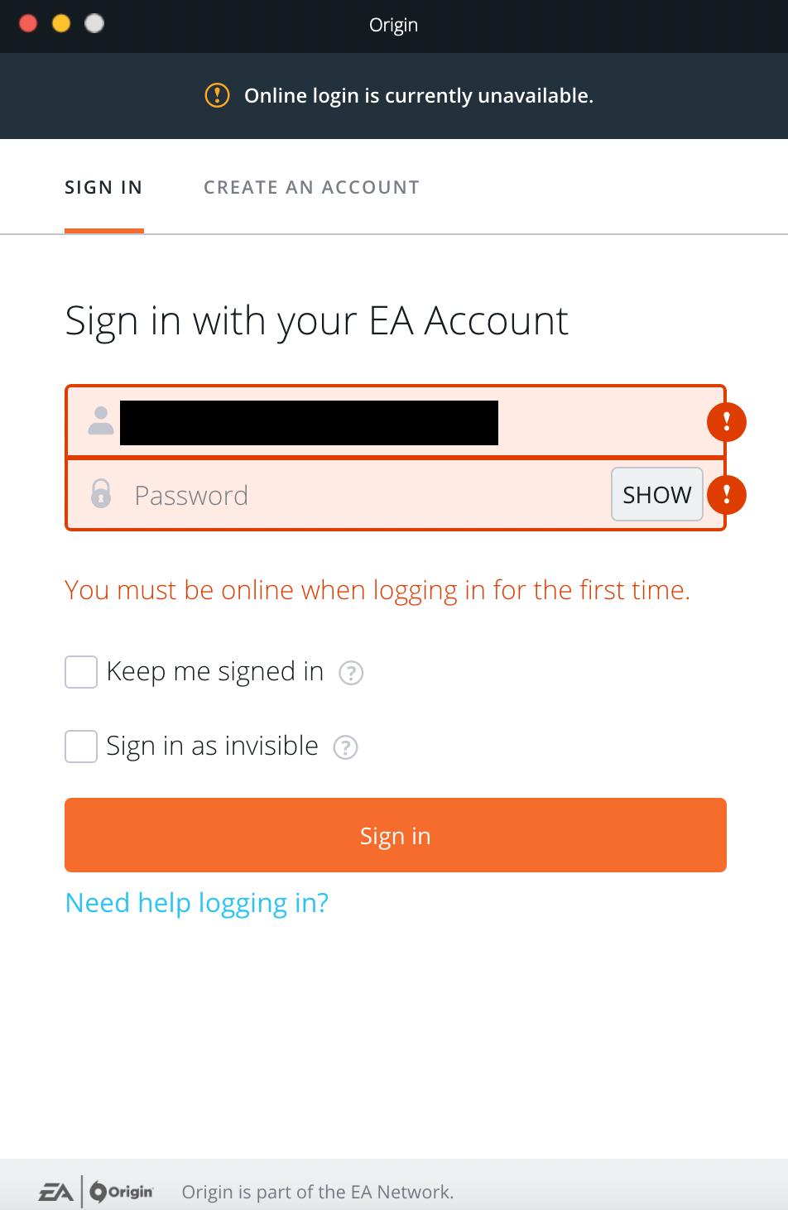Viewport: 788px width, 1210px height.
Task: Click the yellow minimize button in the titlebar
Action: click(60, 23)
